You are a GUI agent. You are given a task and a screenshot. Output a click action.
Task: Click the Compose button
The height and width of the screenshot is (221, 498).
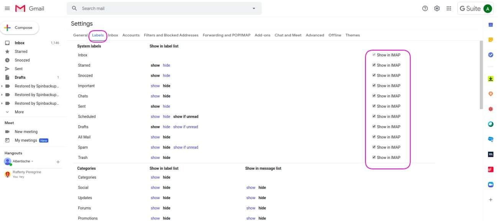(x=20, y=27)
